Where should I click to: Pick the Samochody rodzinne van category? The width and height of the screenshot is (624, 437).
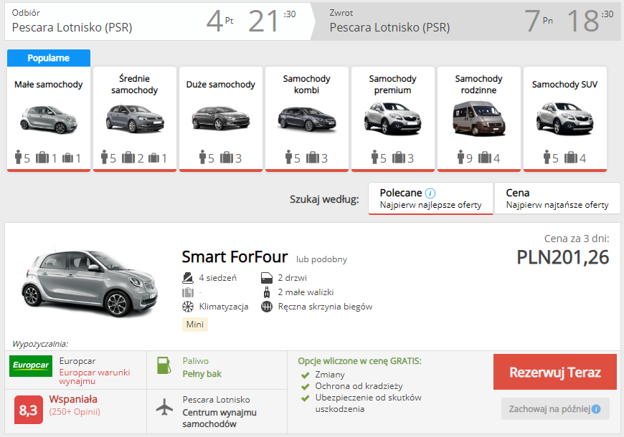pyautogui.click(x=479, y=119)
